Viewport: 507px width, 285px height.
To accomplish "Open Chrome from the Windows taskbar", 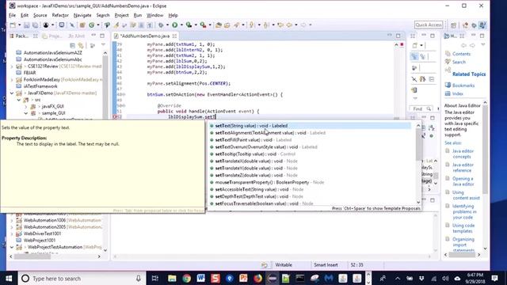I will coord(187,278).
